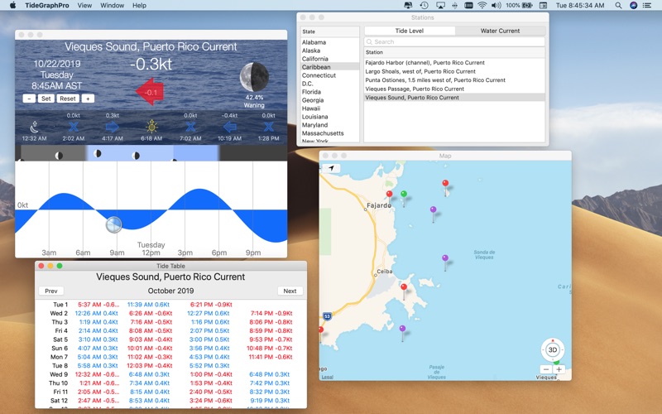Click the slack water X icon at 2:02 AM
This screenshot has width=662, height=414.
click(x=74, y=127)
